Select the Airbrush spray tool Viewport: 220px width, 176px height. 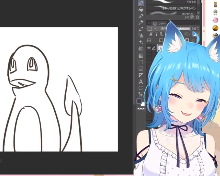point(141,35)
